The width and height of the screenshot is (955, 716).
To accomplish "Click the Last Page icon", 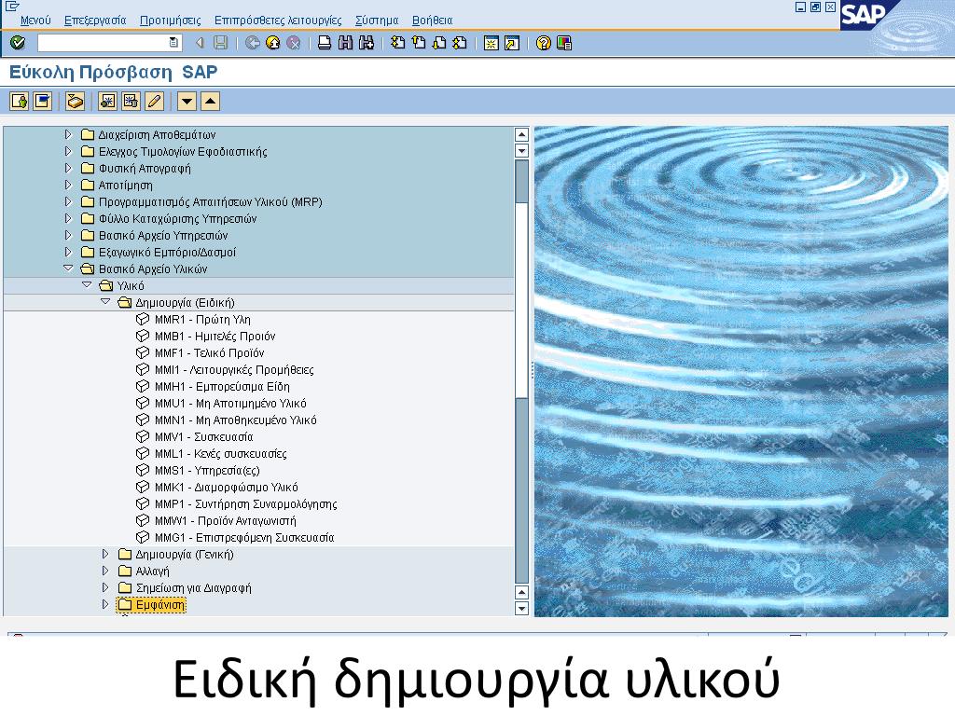I will tap(460, 43).
